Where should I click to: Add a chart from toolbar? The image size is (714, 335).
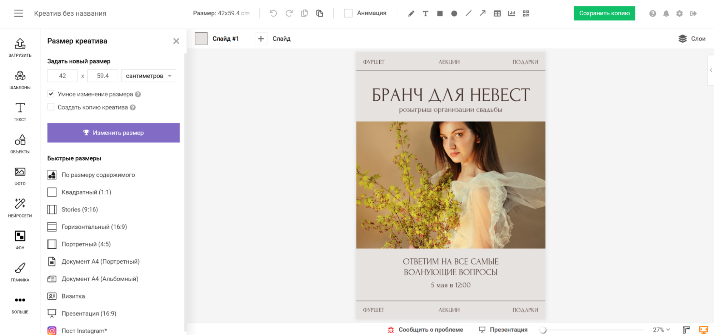click(x=511, y=14)
